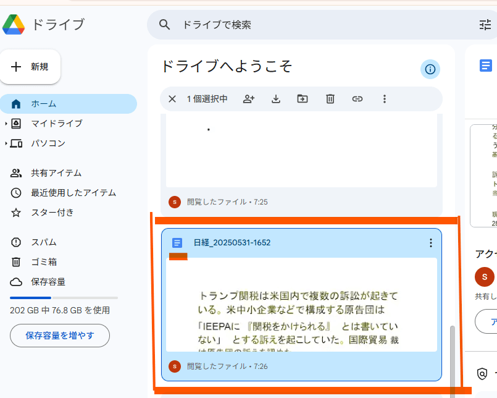Click the 閲覧したファイル・7:25 label

point(227,202)
